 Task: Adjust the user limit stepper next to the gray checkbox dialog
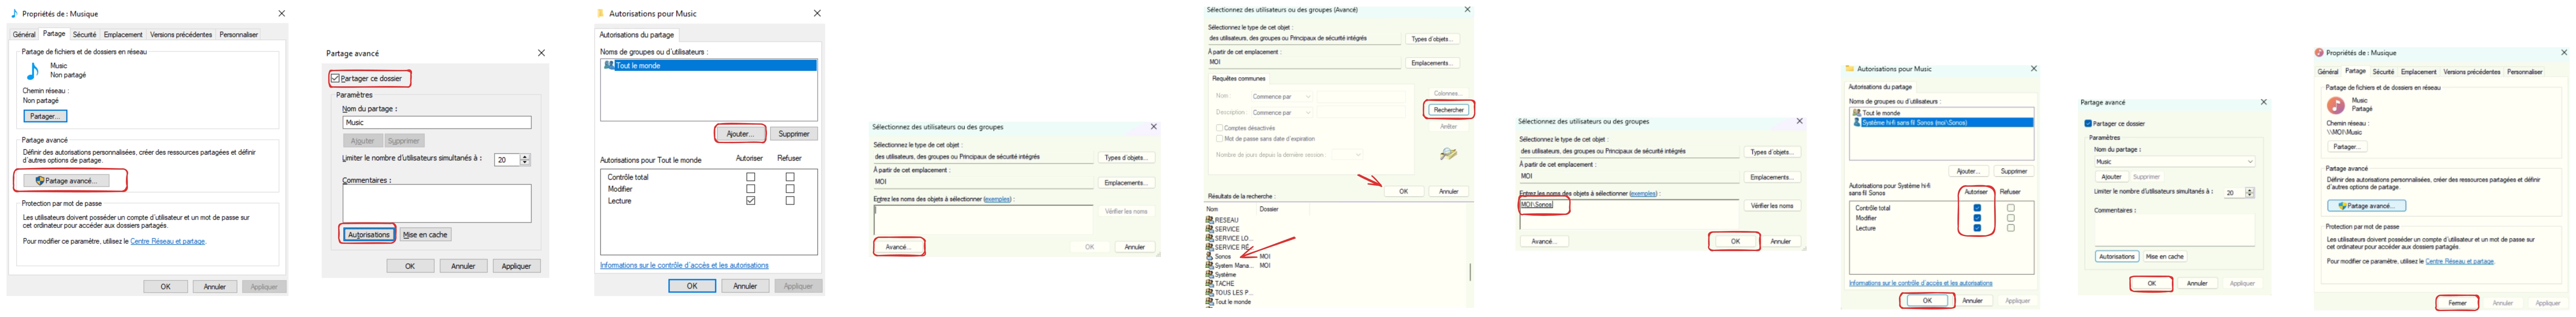click(525, 160)
